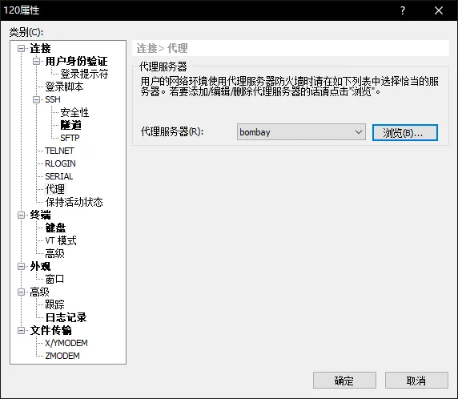Select the 登录提示符 category

tap(84, 74)
